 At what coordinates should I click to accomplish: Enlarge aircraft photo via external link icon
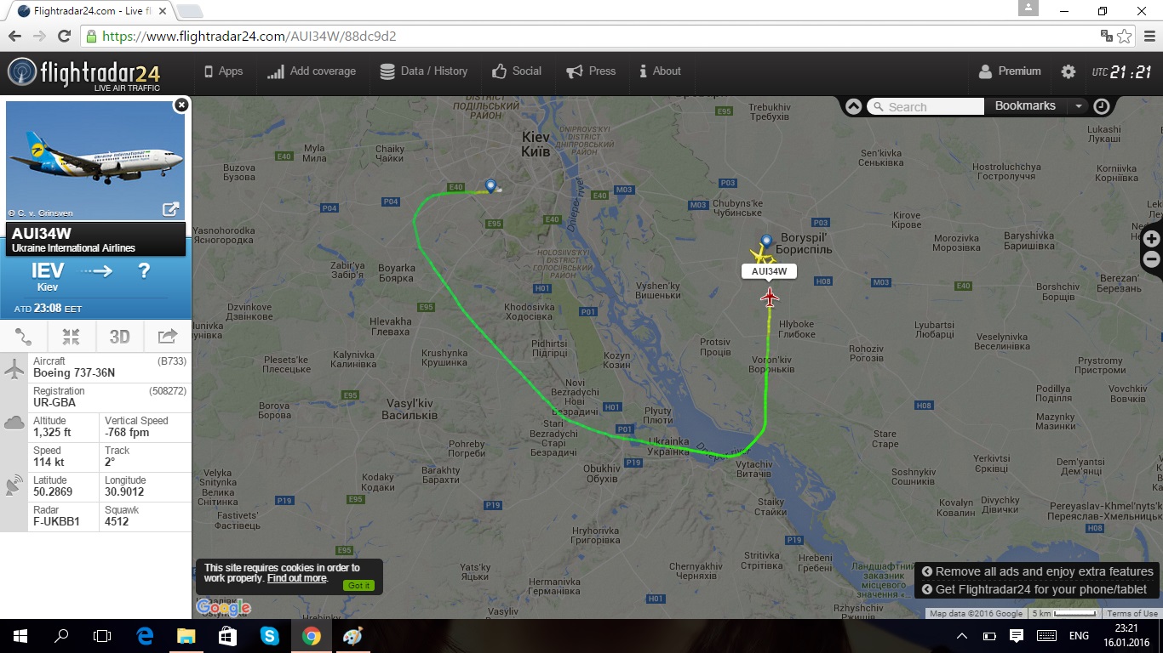[170, 208]
